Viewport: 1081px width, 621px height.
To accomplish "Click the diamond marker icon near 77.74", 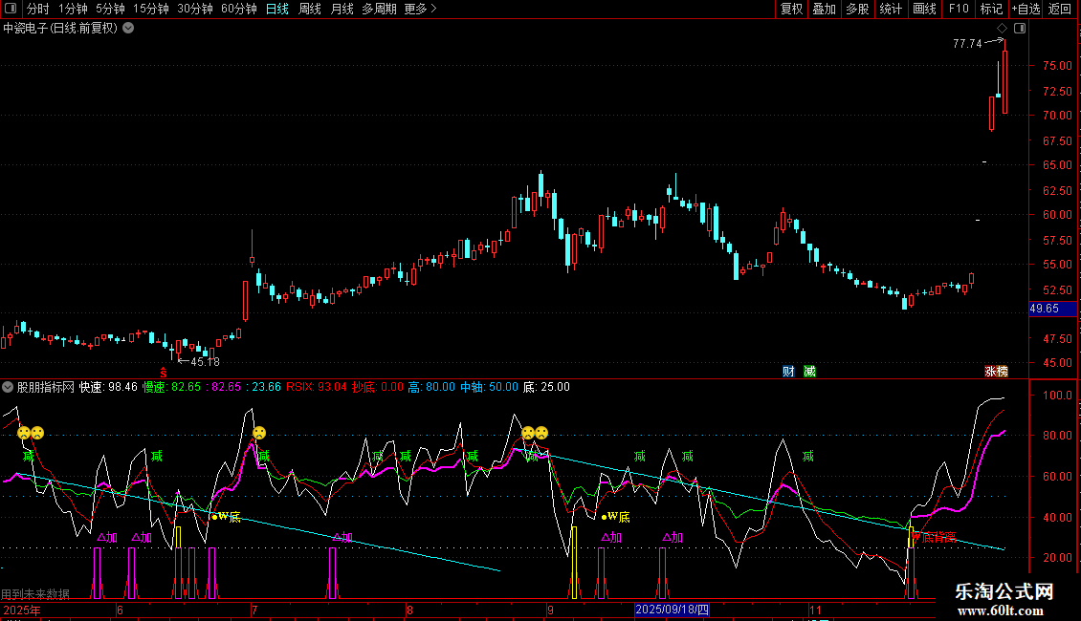I will [x=1002, y=29].
